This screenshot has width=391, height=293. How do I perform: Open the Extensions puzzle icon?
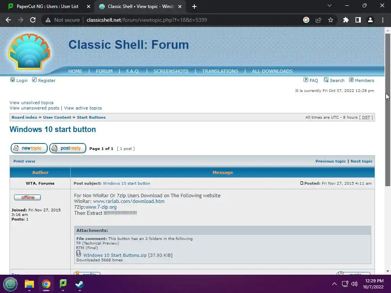(x=346, y=20)
